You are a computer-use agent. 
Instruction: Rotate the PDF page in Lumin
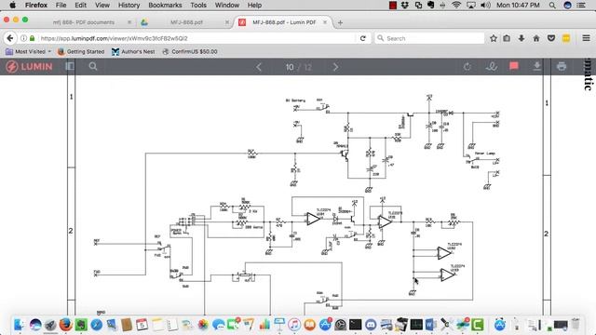(x=467, y=67)
